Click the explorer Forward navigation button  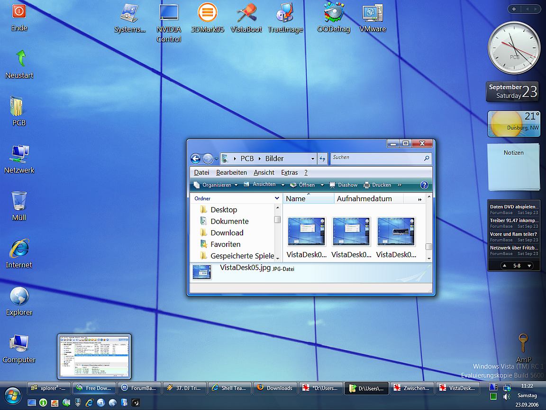[x=208, y=159]
